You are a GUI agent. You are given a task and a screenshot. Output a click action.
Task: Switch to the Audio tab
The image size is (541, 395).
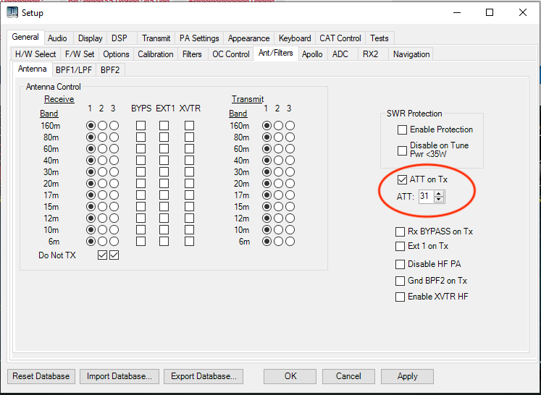(x=57, y=38)
